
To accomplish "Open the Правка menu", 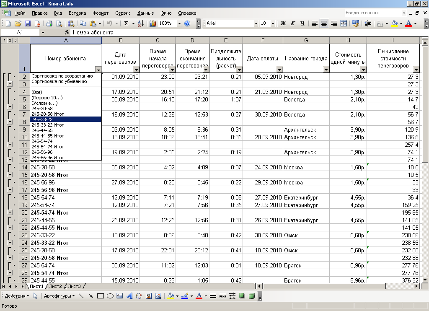I will (x=40, y=13).
